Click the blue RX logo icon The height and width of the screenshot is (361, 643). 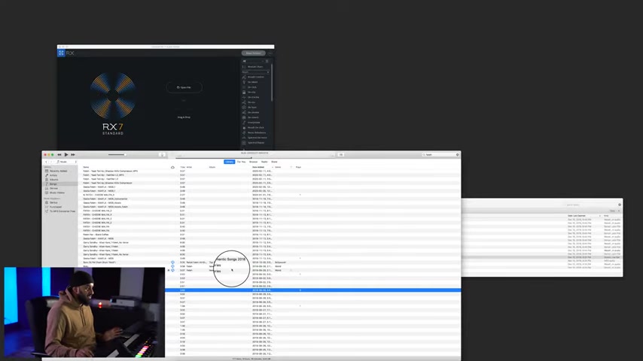click(61, 53)
